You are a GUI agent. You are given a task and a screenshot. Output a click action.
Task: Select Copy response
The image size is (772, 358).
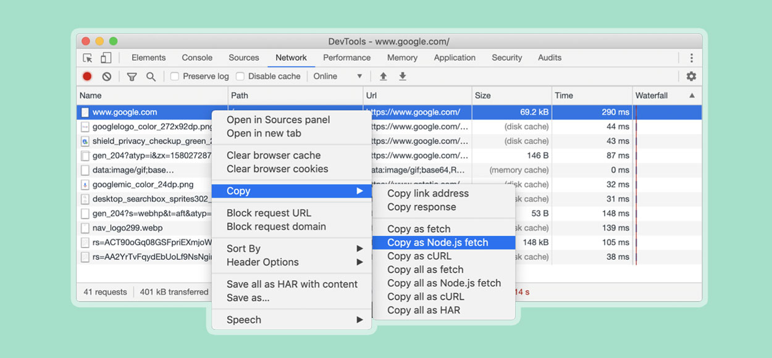(x=422, y=207)
